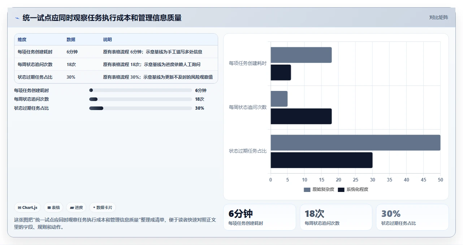463x245 pixels.
Task: Select the 状态过期任务占比 table cell
Action: [x=35, y=77]
